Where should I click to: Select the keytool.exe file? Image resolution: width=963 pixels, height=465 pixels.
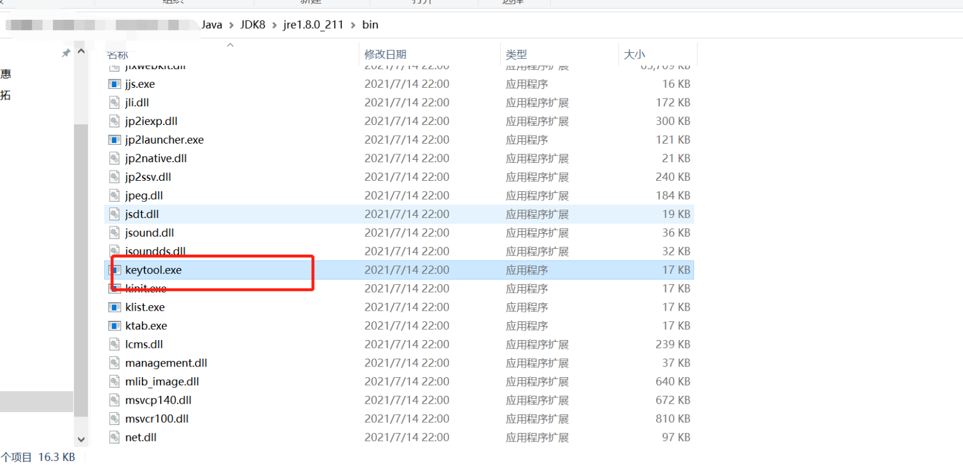153,270
